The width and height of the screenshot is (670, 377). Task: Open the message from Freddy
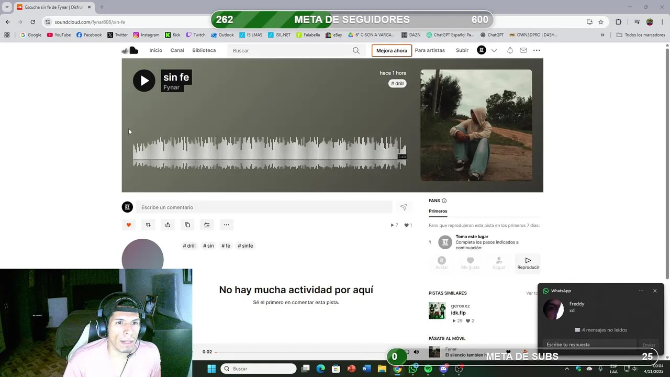pos(601,308)
